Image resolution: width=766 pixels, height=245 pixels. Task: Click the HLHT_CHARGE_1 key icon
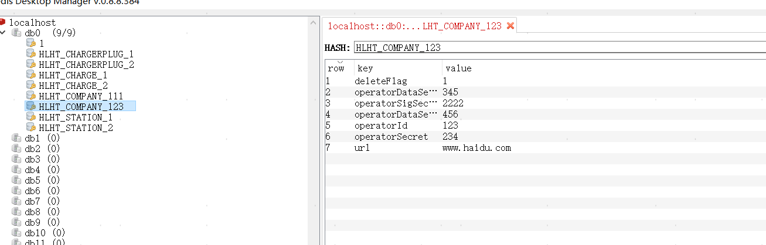(x=31, y=75)
